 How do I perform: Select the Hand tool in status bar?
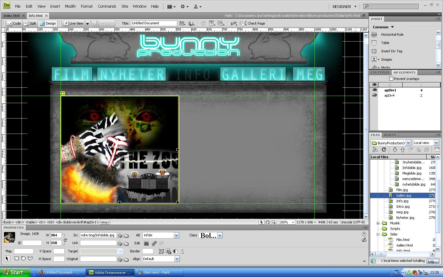tap(268, 222)
